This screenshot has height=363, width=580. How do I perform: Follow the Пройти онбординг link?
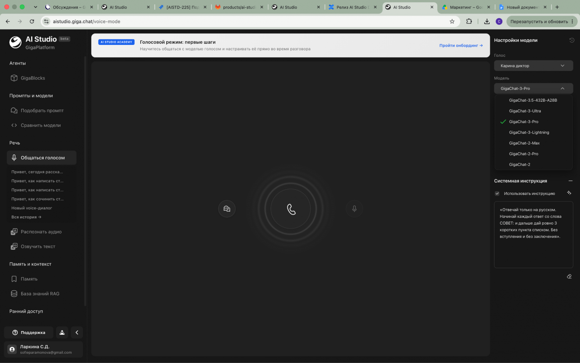point(461,45)
